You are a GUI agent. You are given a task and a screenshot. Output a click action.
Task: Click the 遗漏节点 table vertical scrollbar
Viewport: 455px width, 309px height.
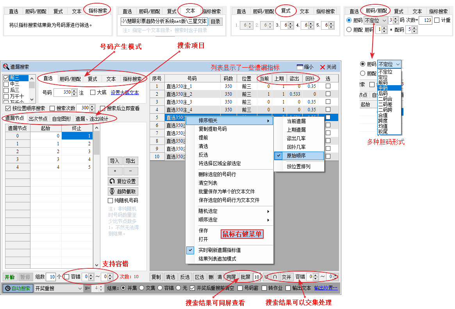(97, 195)
